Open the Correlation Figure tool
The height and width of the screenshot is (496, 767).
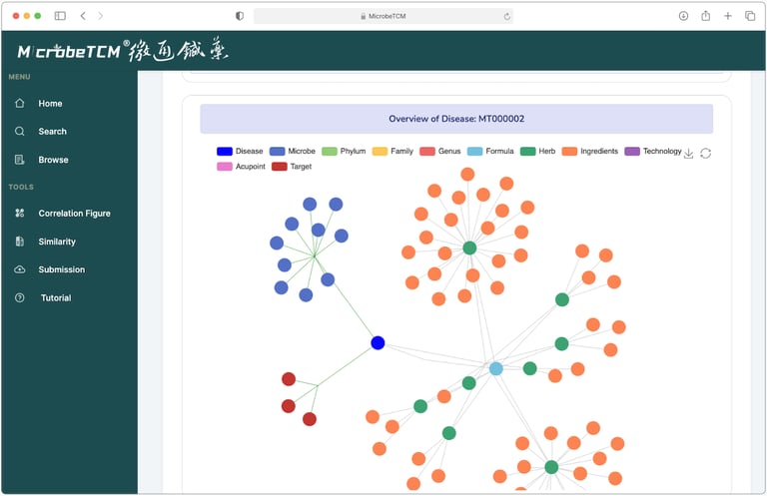tap(74, 214)
